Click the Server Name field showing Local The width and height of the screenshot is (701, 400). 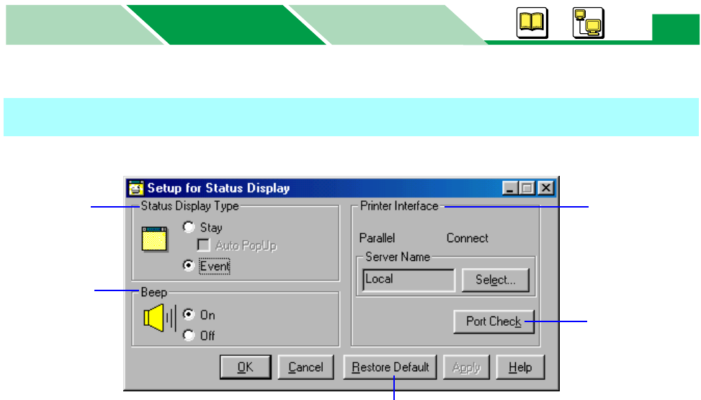[x=408, y=280]
